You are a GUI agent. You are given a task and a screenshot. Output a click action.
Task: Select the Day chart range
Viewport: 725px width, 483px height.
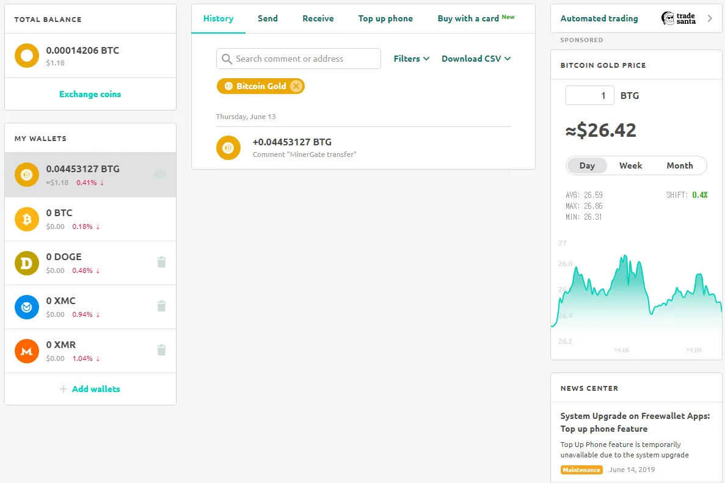(587, 165)
